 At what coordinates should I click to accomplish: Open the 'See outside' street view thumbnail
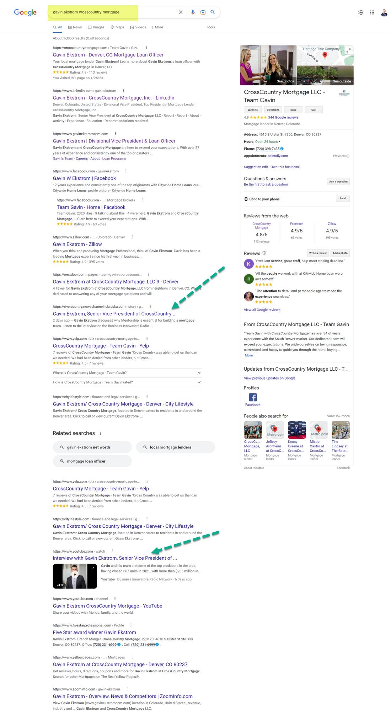click(x=325, y=75)
